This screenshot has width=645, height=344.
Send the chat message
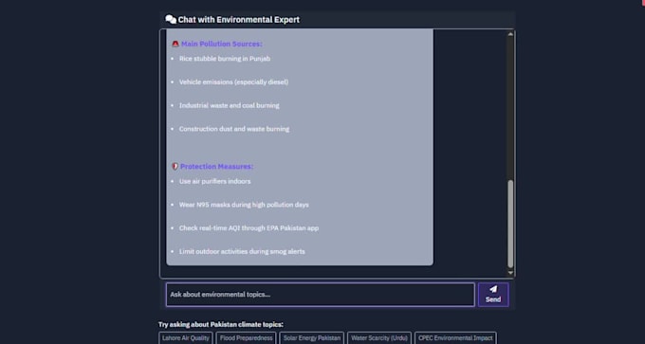click(493, 295)
